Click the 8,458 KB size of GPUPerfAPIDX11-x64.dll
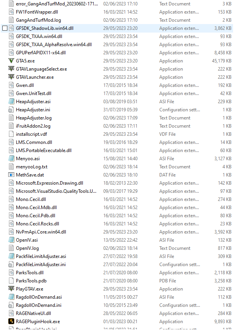Image resolution: width=242 pixels, height=334 pixels. click(x=223, y=53)
